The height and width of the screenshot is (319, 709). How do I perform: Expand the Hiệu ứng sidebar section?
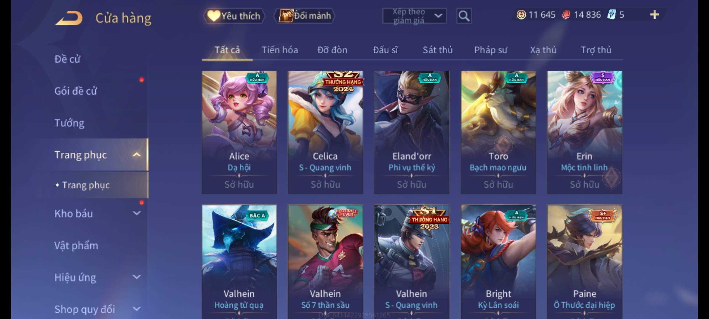136,277
